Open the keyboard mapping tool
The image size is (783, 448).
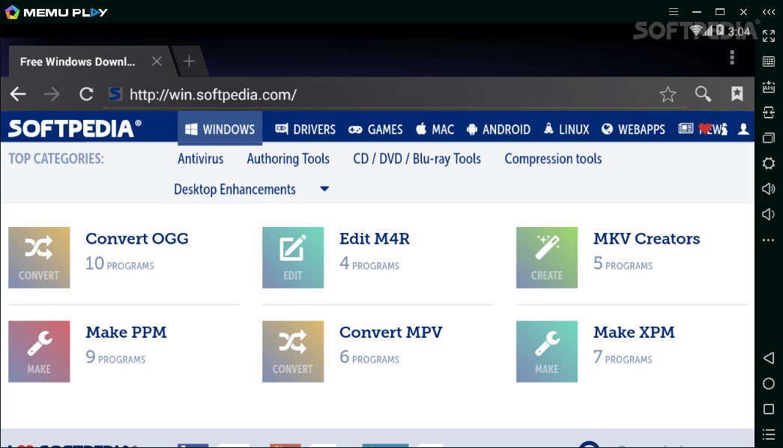(x=769, y=61)
